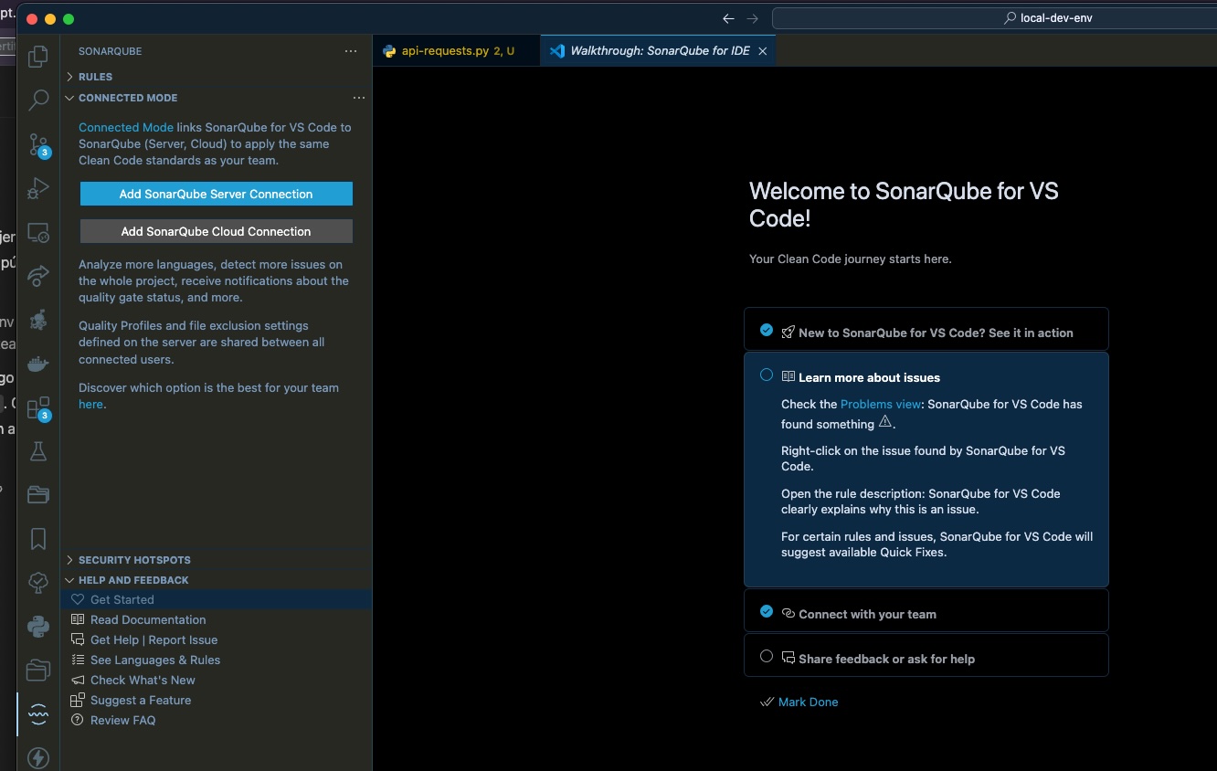
Task: Open the Remote Explorer view
Action: [x=38, y=232]
